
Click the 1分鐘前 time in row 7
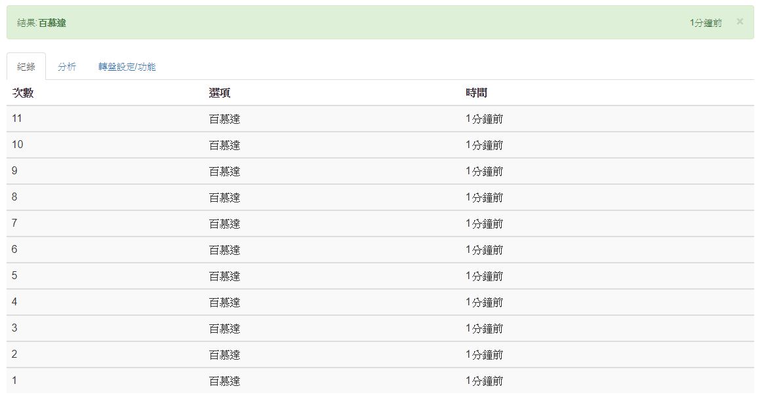click(x=485, y=224)
